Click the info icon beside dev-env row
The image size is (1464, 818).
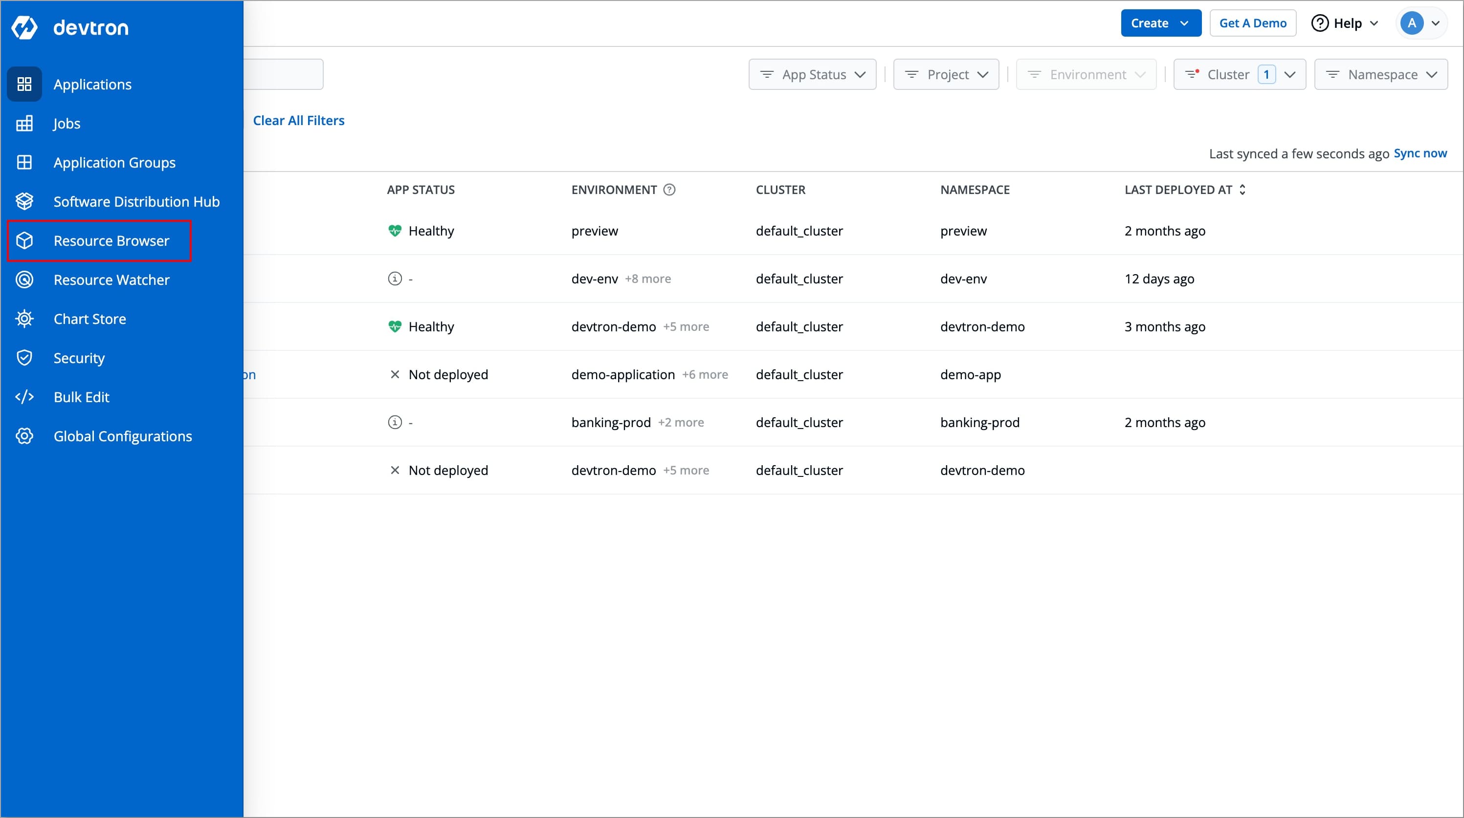pyautogui.click(x=395, y=279)
